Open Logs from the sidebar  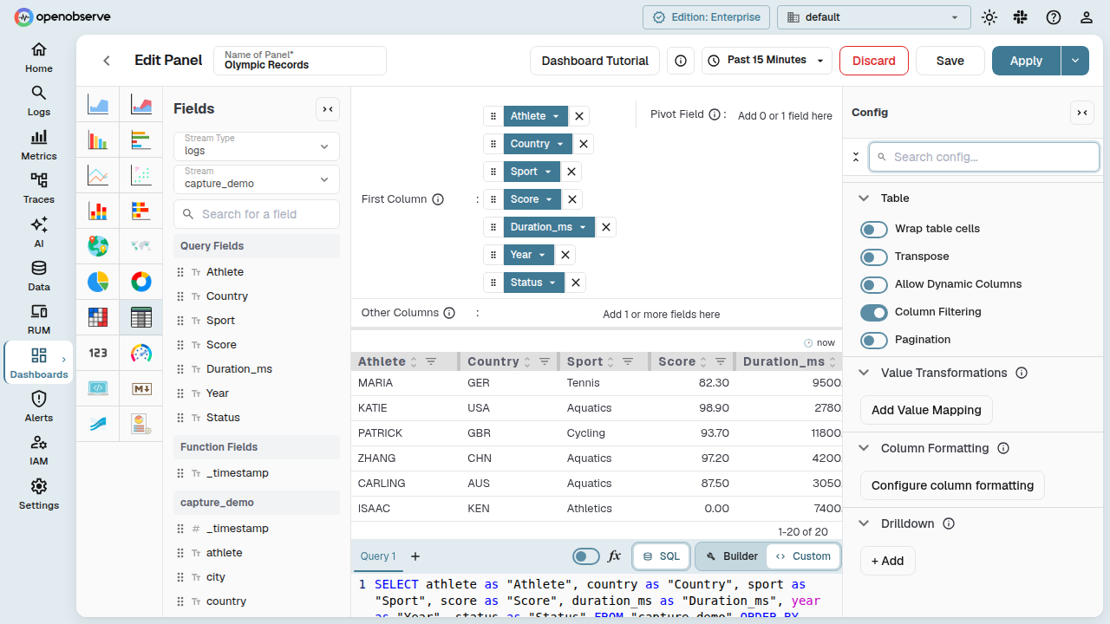point(39,101)
